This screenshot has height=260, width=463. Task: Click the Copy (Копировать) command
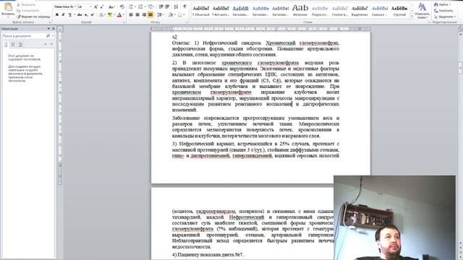[27, 11]
